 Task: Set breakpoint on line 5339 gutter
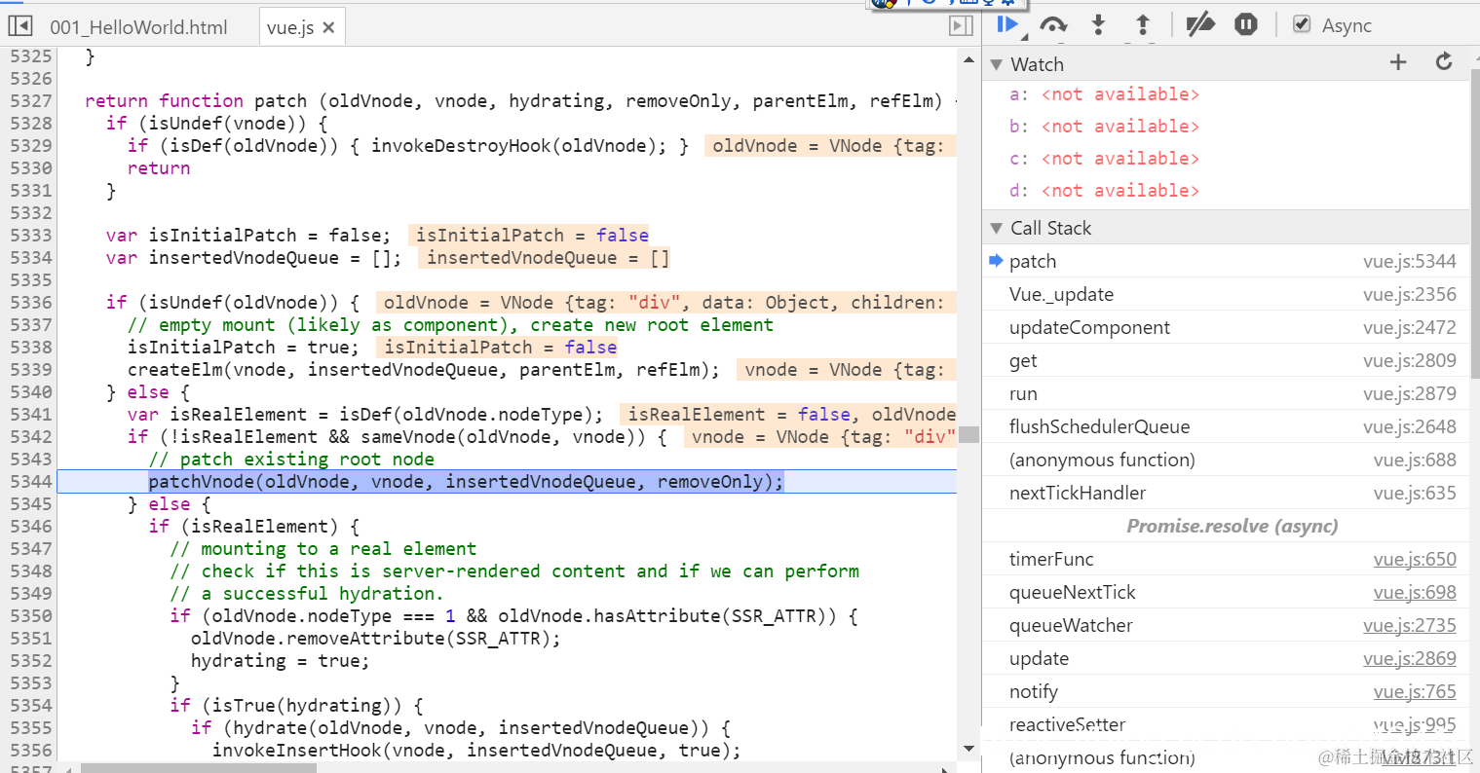point(31,370)
